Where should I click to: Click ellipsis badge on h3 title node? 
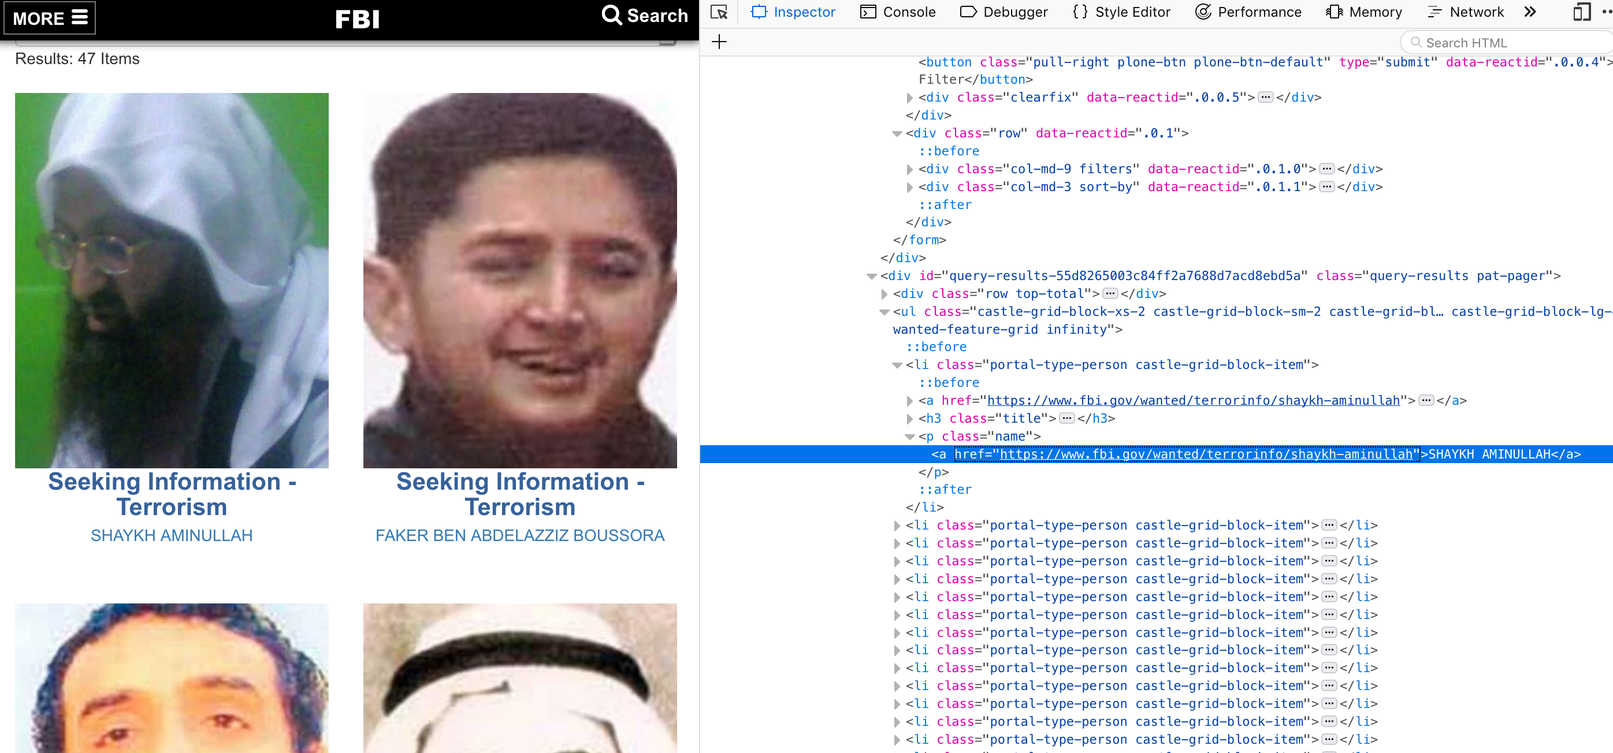coord(1068,418)
